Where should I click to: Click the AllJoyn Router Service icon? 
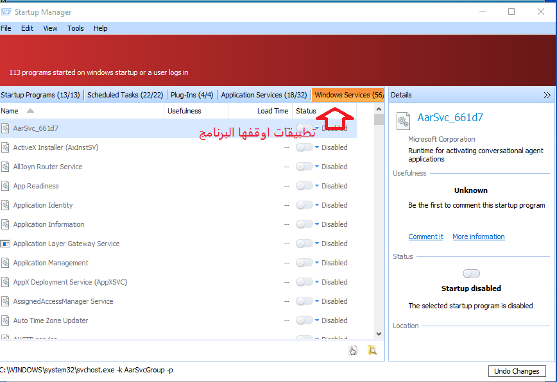(x=5, y=167)
